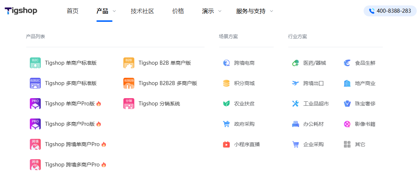Screen dimensions: 420x189
Task: Open the 办公耗材 industry link
Action: point(313,124)
